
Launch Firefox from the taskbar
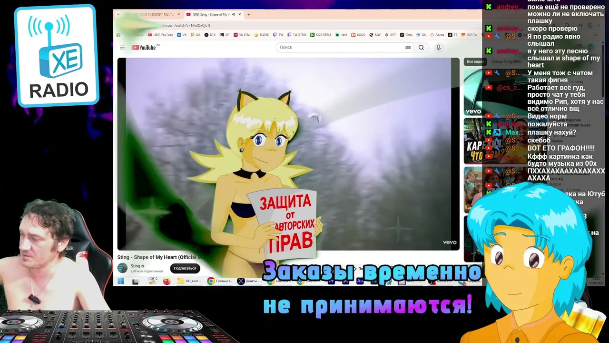coord(167,281)
